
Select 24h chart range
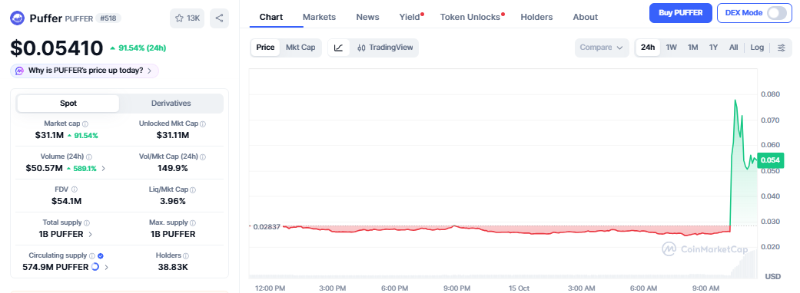tap(648, 48)
